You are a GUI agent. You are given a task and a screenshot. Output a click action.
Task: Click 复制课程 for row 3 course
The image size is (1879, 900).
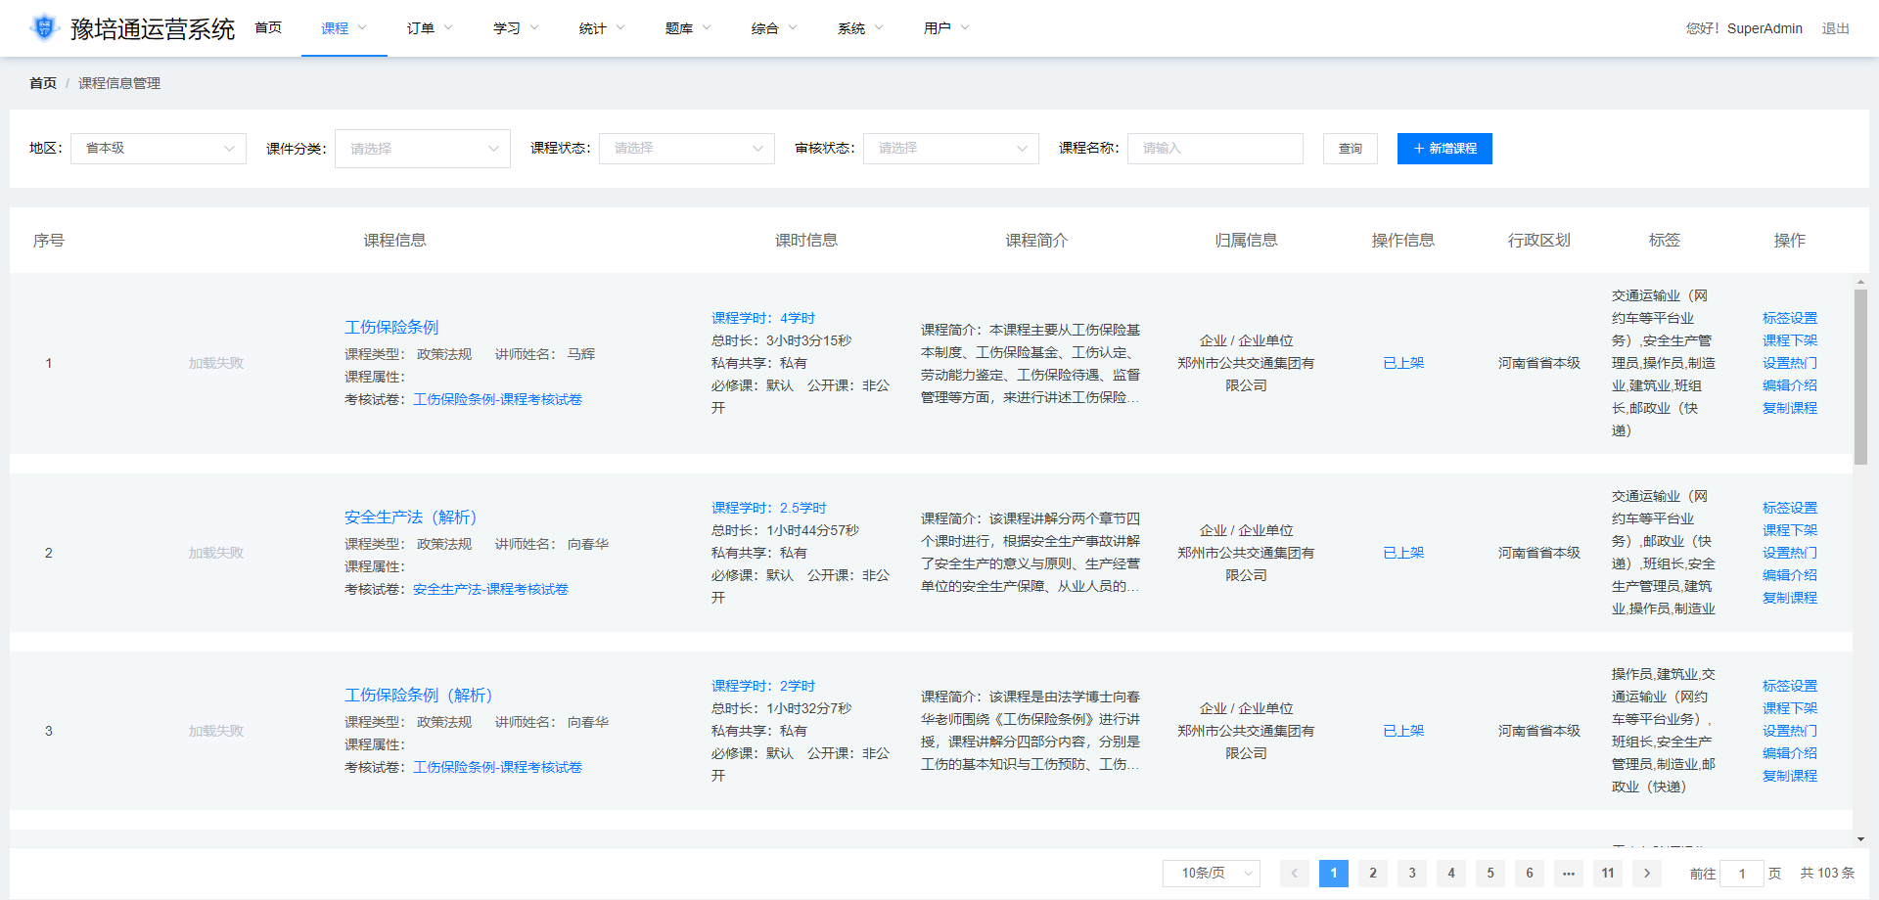pyautogui.click(x=1790, y=776)
